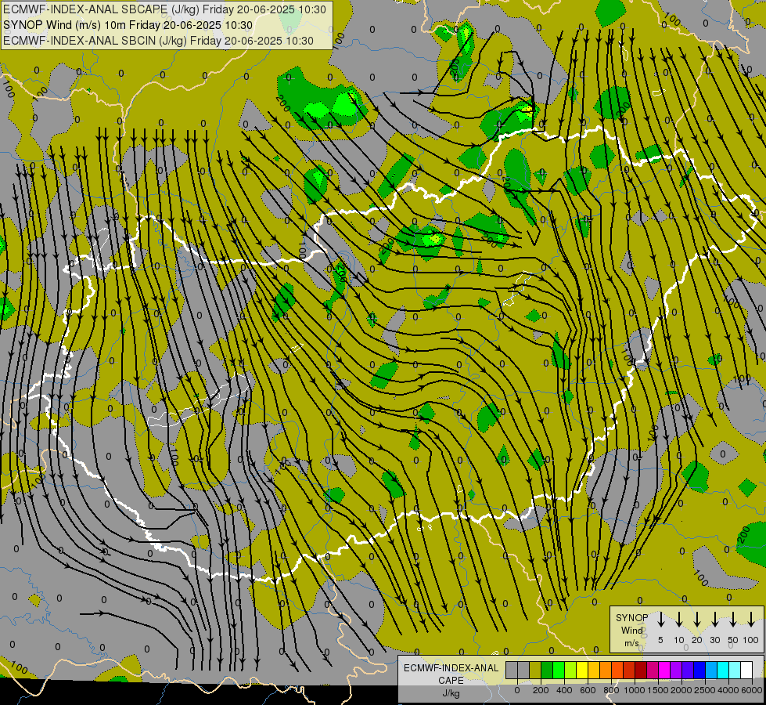This screenshot has width=766, height=705.
Task: Pick the 50 m/s wind arrow symbol
Action: coord(733,620)
